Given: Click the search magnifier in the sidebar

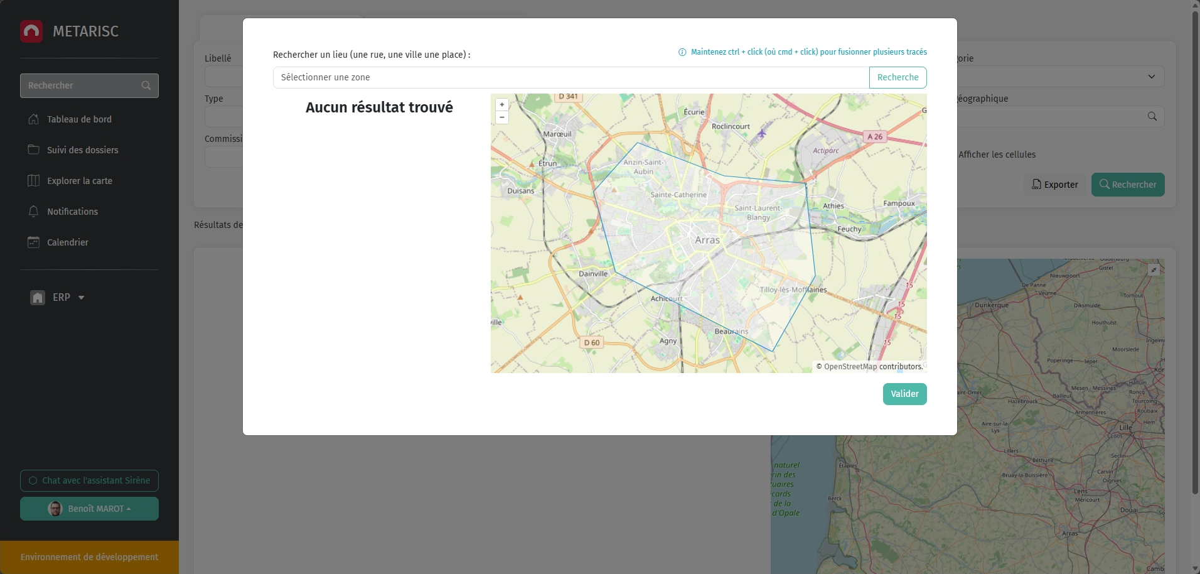Looking at the screenshot, I should 146,85.
